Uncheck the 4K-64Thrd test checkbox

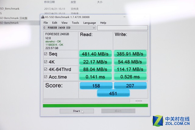tap(46, 69)
